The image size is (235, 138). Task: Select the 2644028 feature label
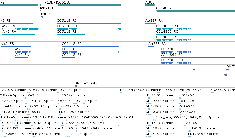click(x=186, y=101)
